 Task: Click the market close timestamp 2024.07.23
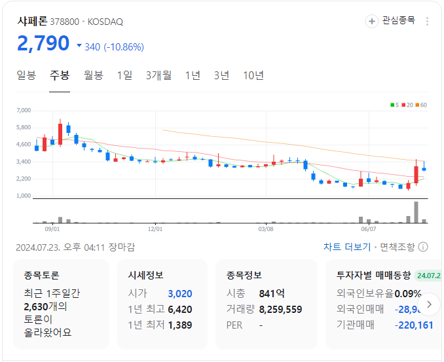(38, 247)
